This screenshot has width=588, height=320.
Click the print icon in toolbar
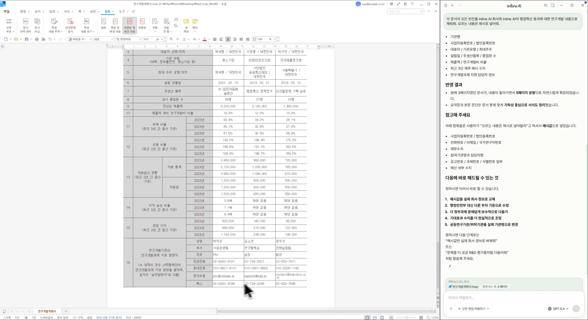coord(37,39)
